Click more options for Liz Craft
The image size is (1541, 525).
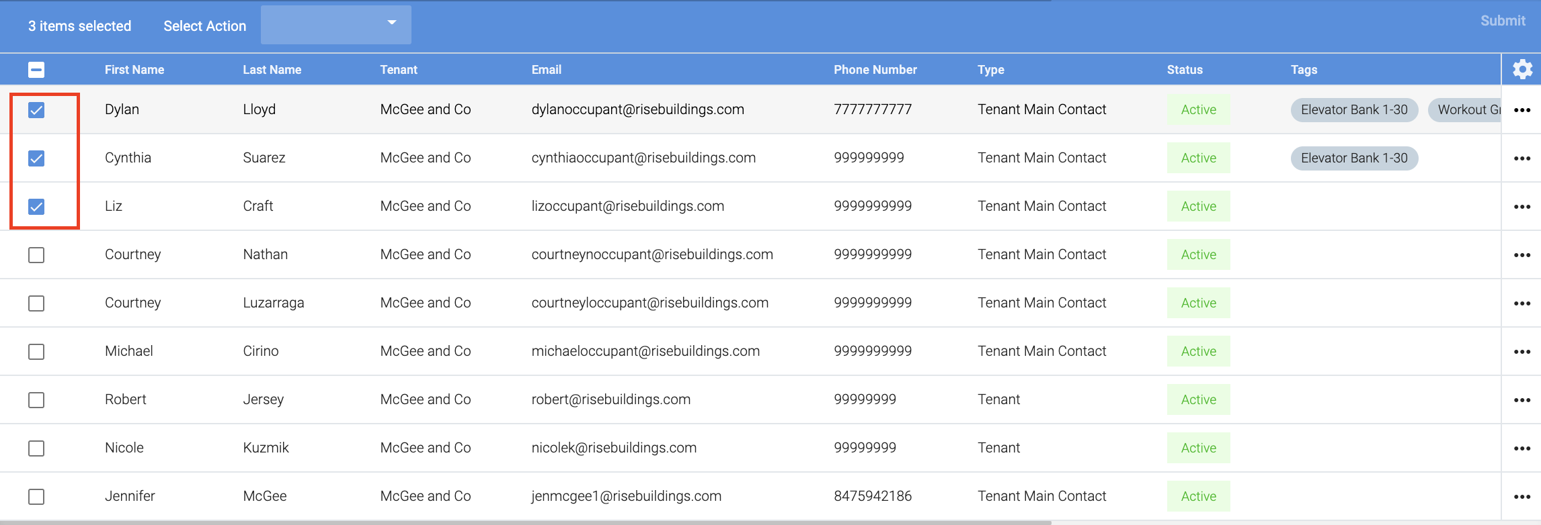[1522, 207]
